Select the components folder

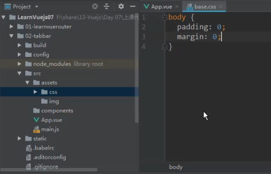coord(57,111)
